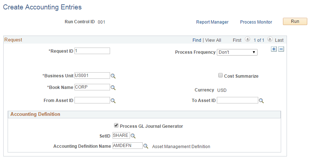
Task: Click View All in Request header
Action: point(213,40)
